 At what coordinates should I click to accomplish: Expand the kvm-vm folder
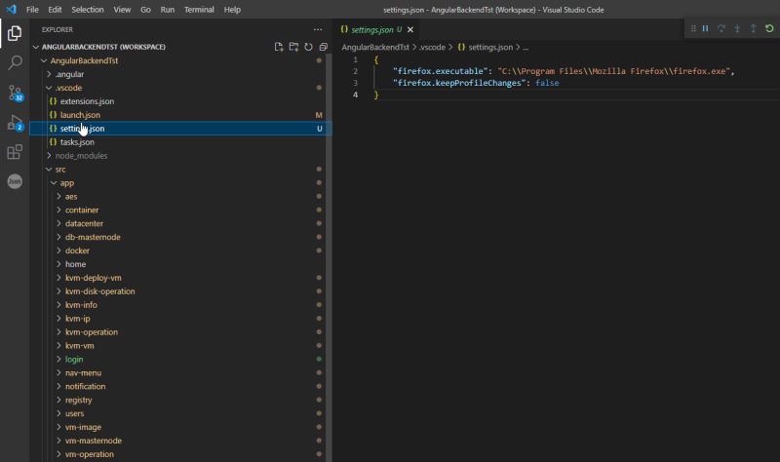(58, 346)
